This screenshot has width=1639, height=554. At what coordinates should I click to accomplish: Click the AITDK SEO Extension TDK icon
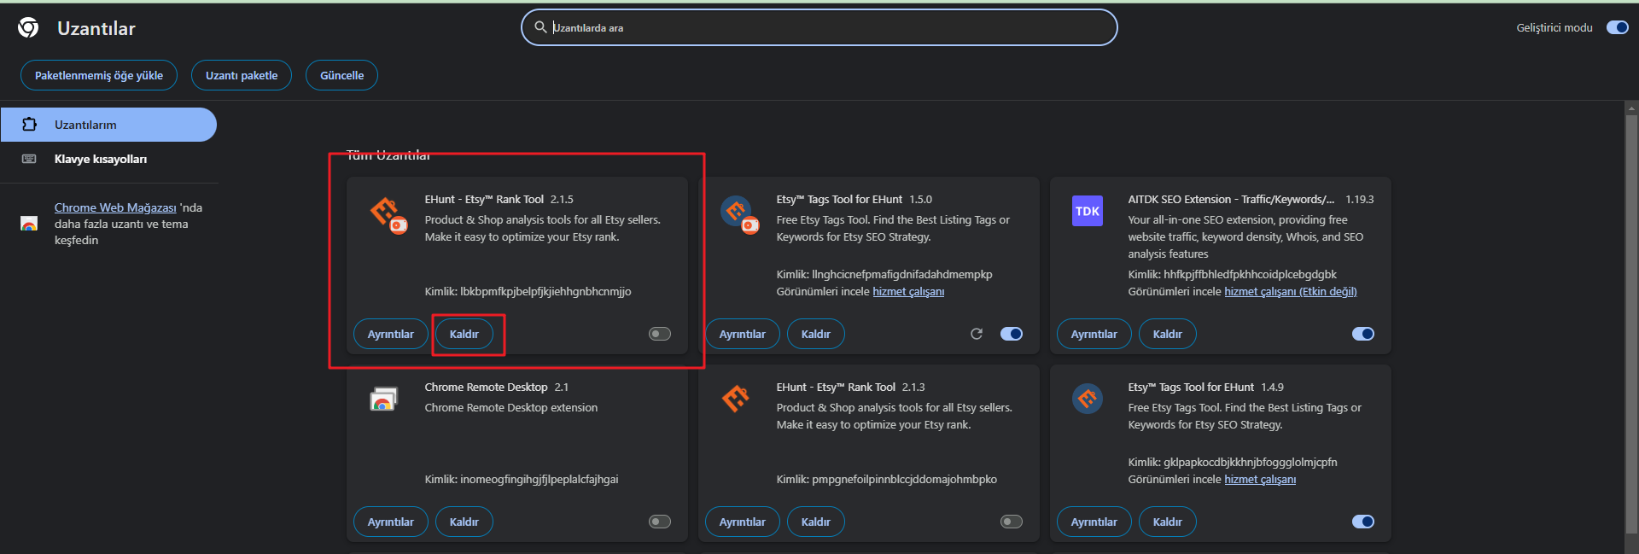tap(1087, 211)
